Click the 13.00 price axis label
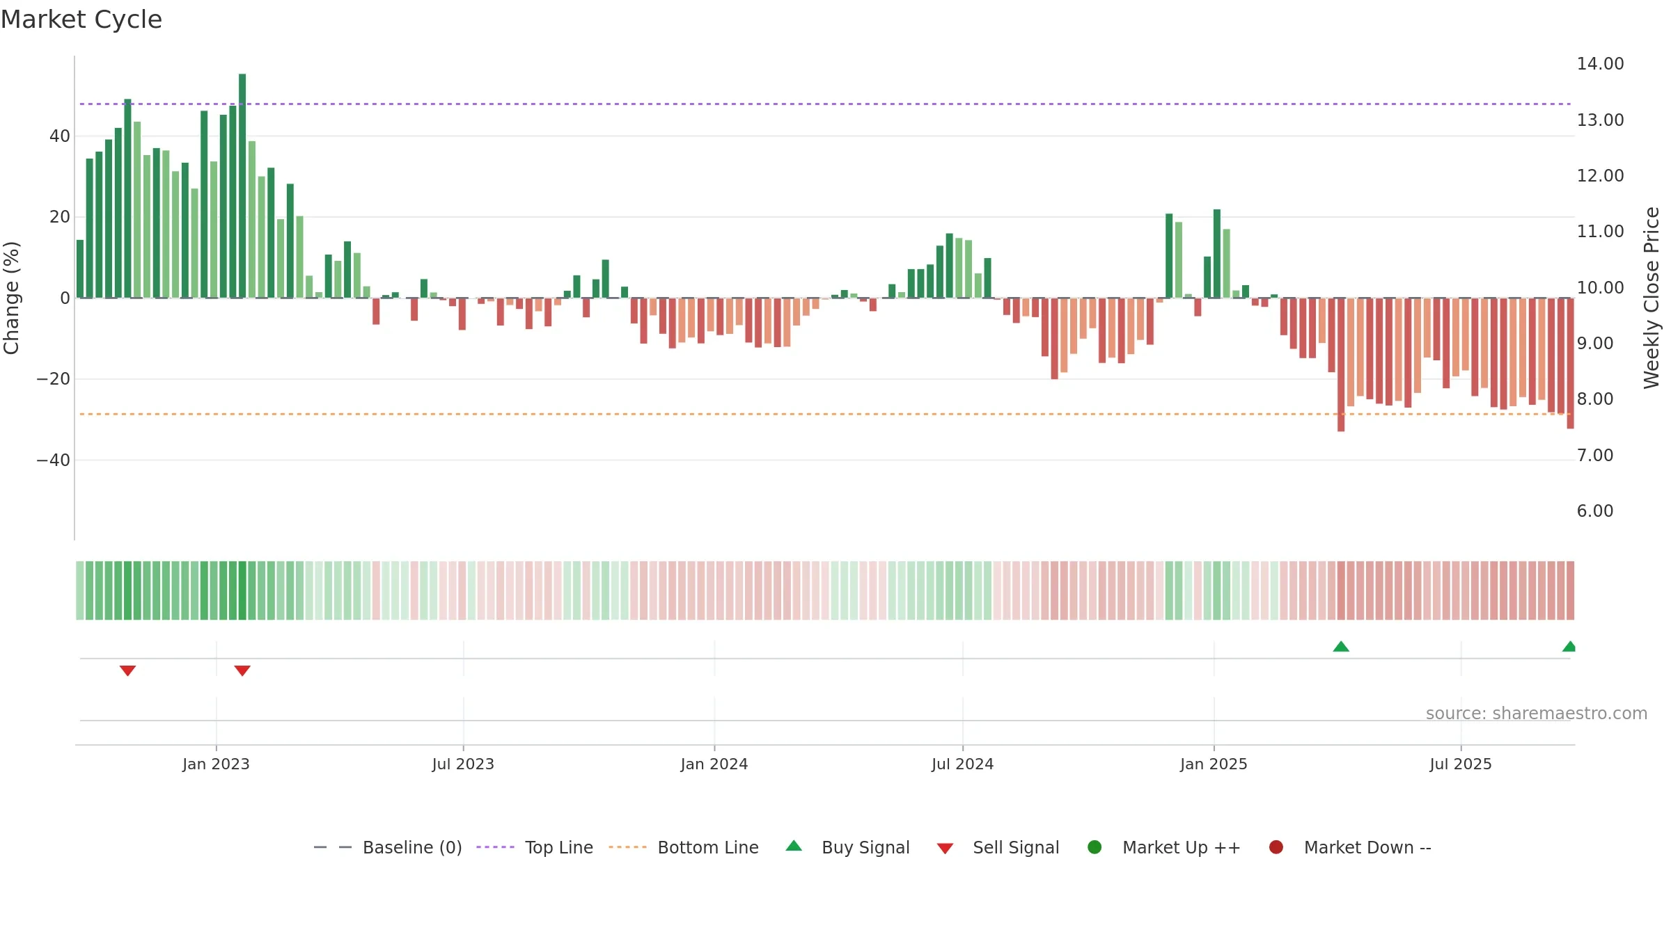1671x939 pixels. [x=1600, y=120]
